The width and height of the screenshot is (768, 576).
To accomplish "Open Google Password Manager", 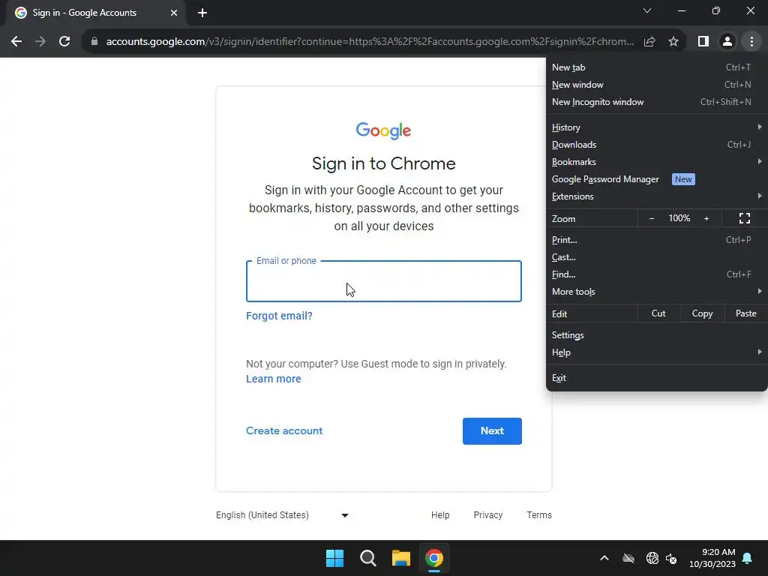I will (656, 179).
